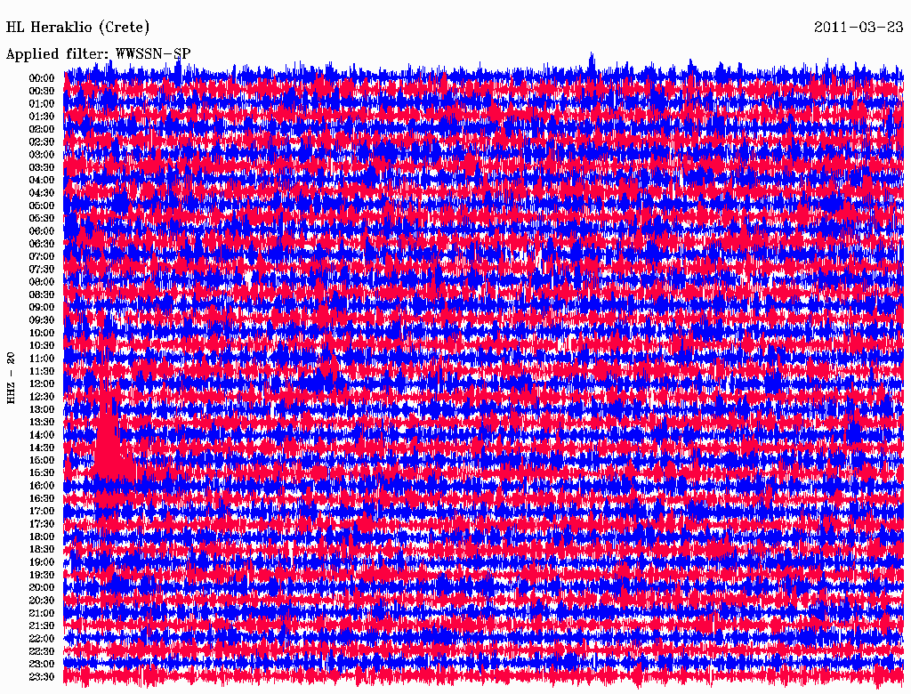Click the 14:30 row time label
911x694 pixels.
pos(42,448)
